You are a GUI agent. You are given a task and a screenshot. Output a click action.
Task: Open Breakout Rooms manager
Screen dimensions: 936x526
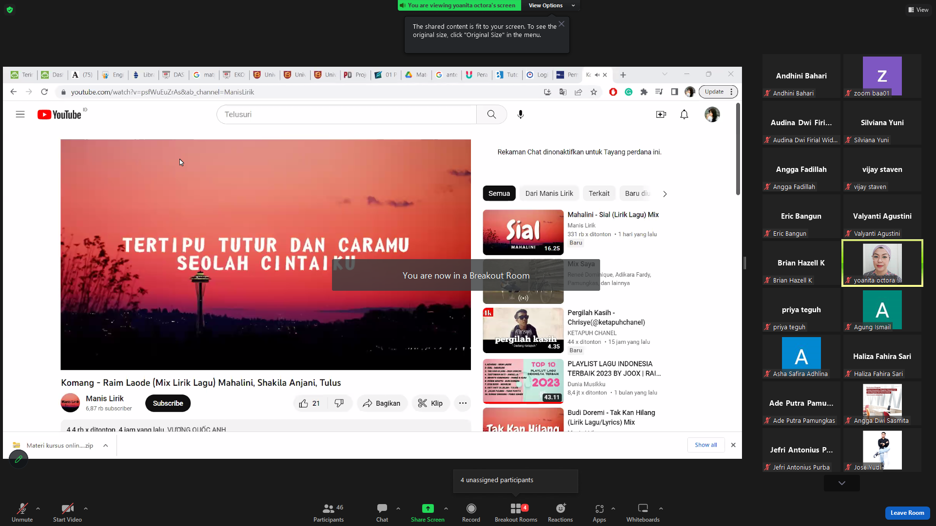516,512
